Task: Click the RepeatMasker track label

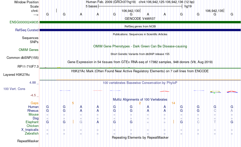Action: pos(28,141)
